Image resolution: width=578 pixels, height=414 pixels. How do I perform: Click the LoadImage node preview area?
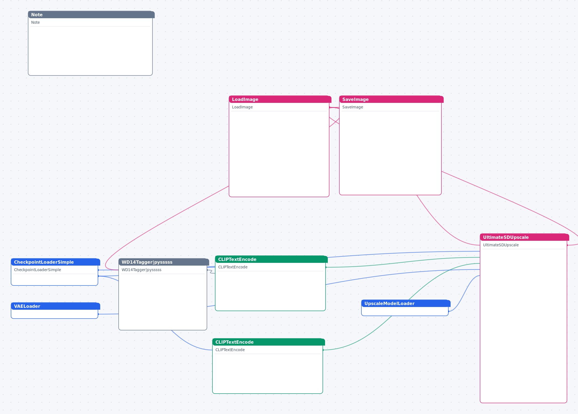tap(279, 154)
